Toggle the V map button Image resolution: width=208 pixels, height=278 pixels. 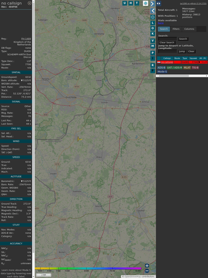(x=152, y=41)
